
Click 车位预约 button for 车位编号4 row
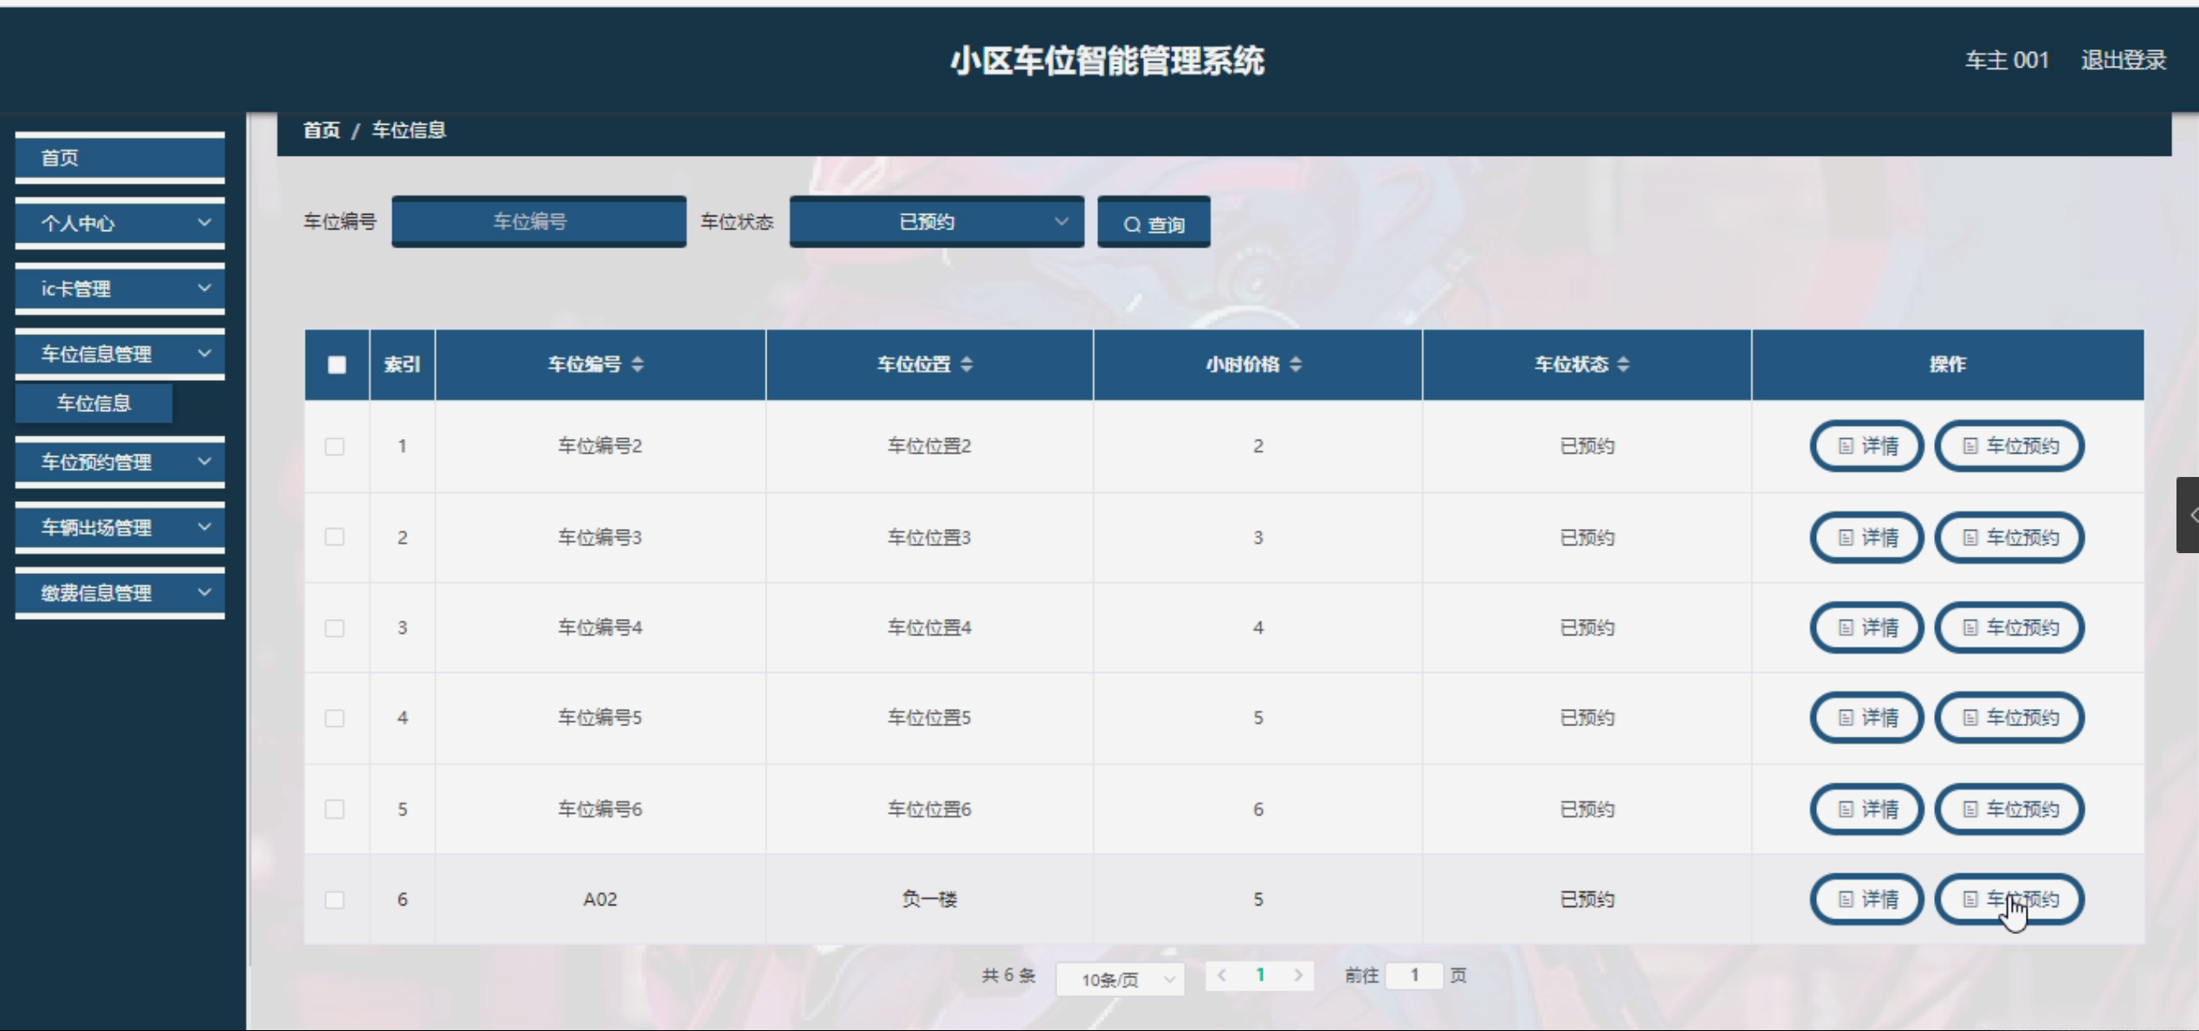point(2008,628)
